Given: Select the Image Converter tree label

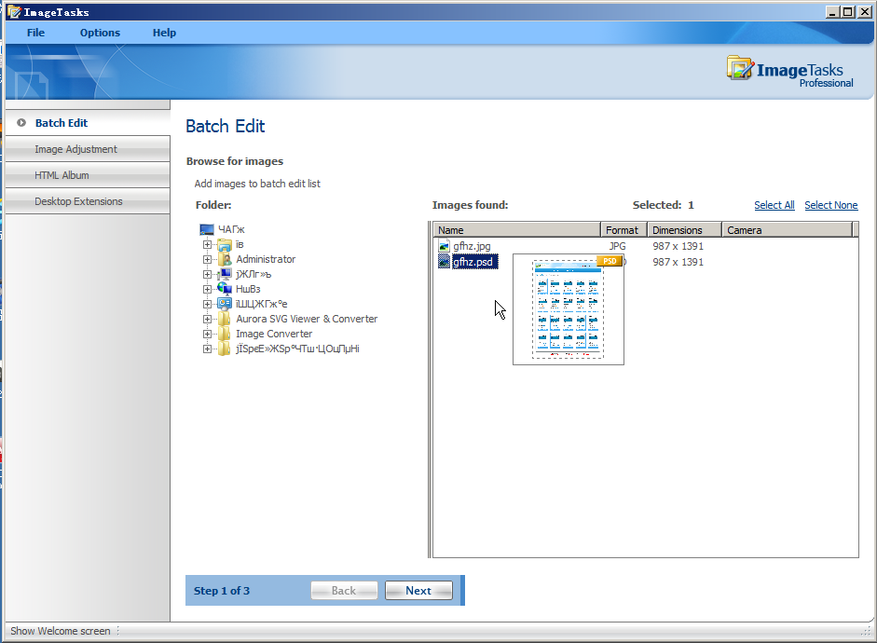Looking at the screenshot, I should [x=274, y=334].
